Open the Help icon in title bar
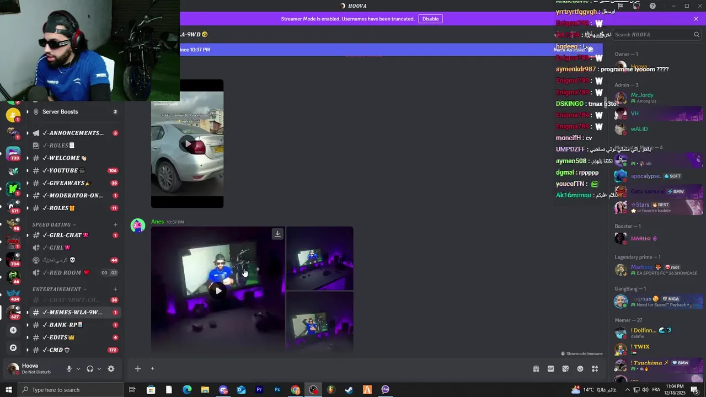Viewport: 706px width, 397px height. tap(653, 6)
